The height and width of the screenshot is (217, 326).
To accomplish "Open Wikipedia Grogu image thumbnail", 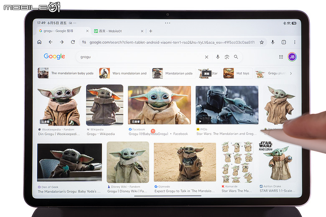I will coord(104,105).
